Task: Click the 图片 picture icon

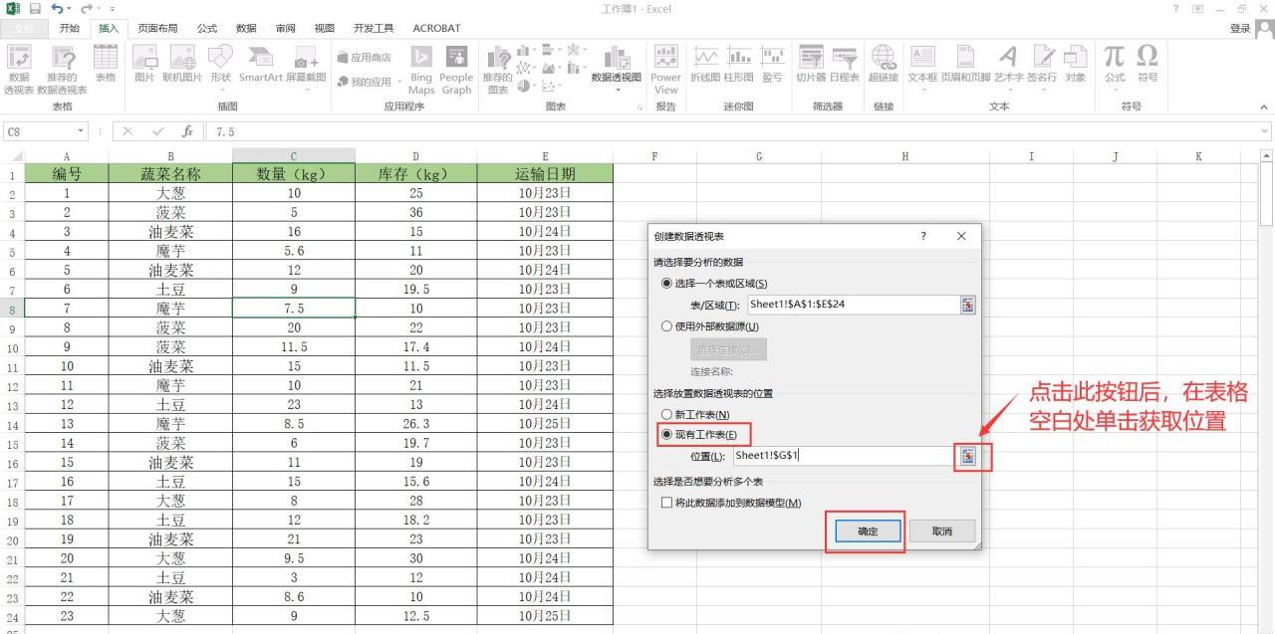Action: coord(144,65)
